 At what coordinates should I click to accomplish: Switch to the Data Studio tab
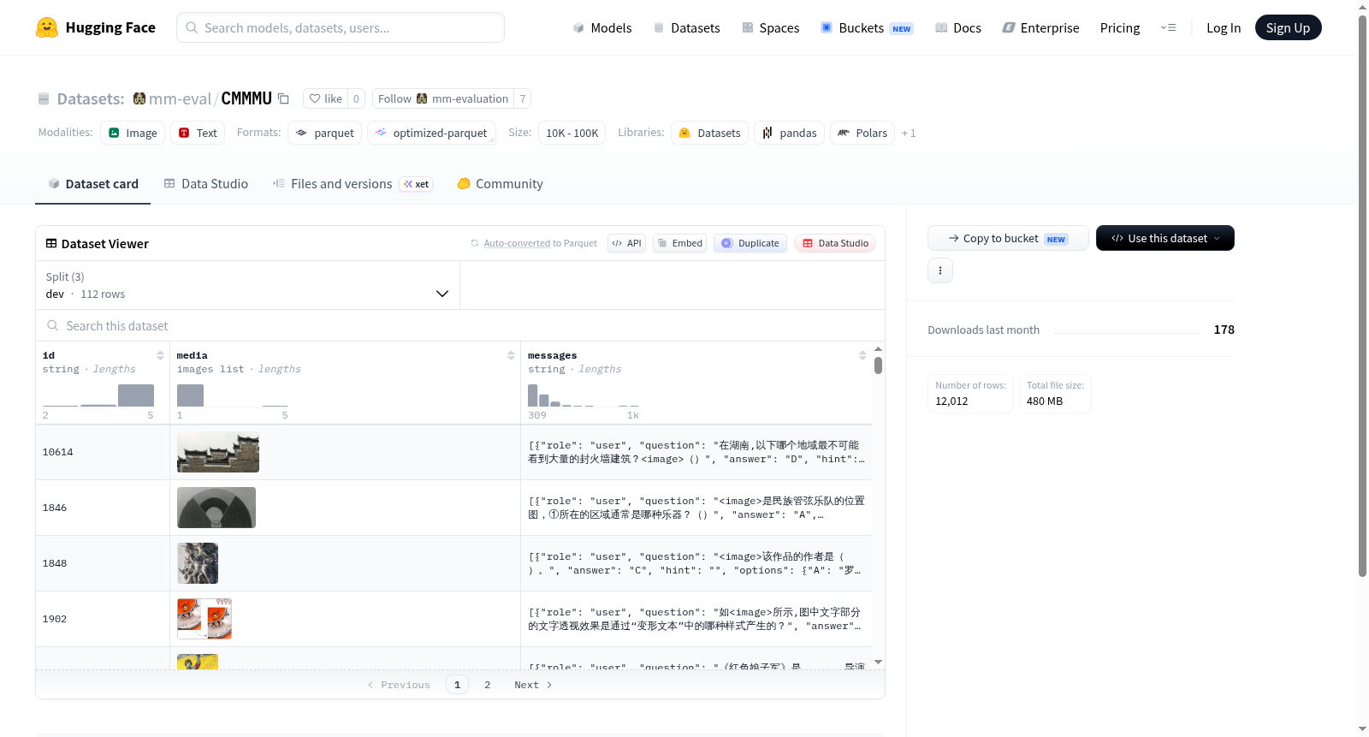[x=206, y=183]
